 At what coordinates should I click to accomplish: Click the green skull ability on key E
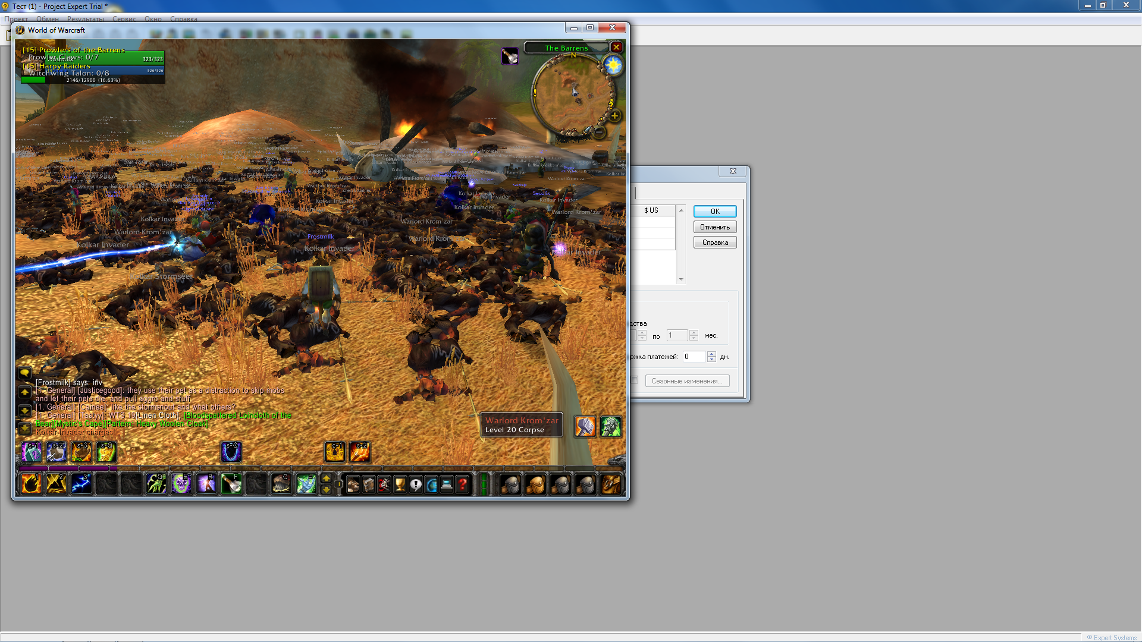coord(181,484)
